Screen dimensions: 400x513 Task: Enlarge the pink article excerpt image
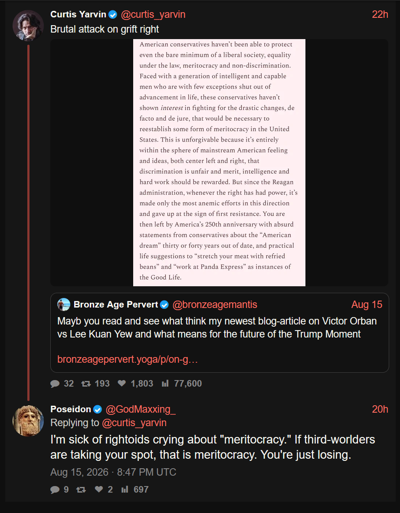(x=219, y=162)
